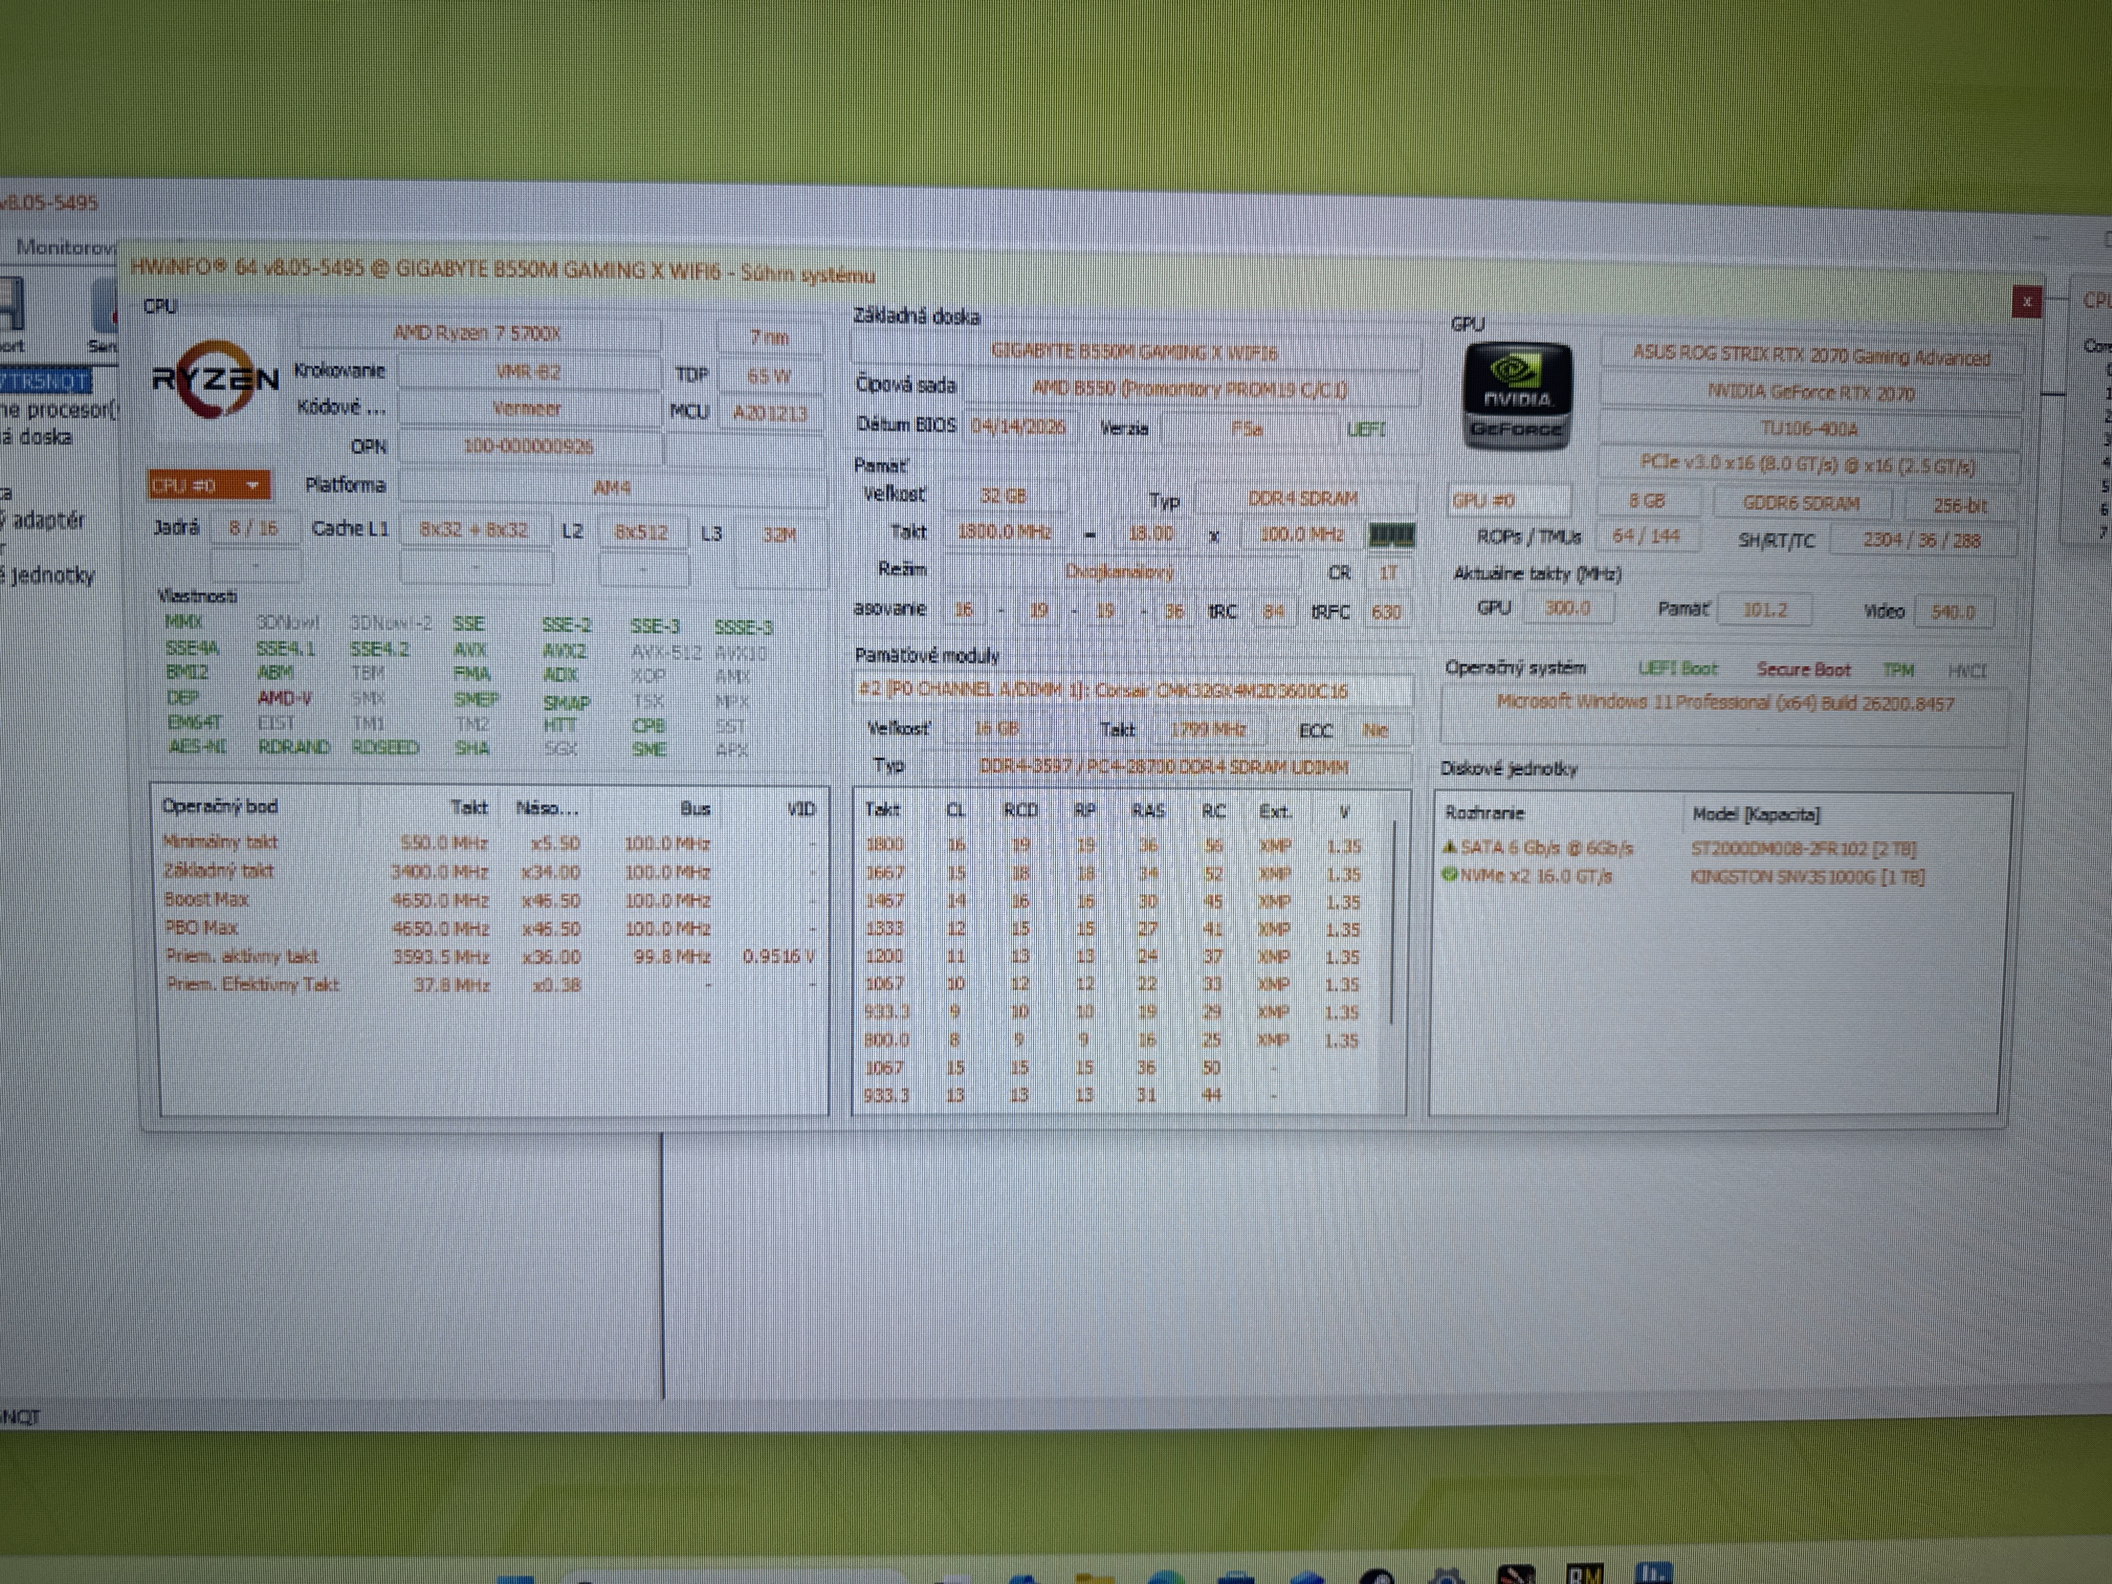
Task: Click the 'DDR4-3597 / PC4-28700' module type field
Action: coord(1164,767)
